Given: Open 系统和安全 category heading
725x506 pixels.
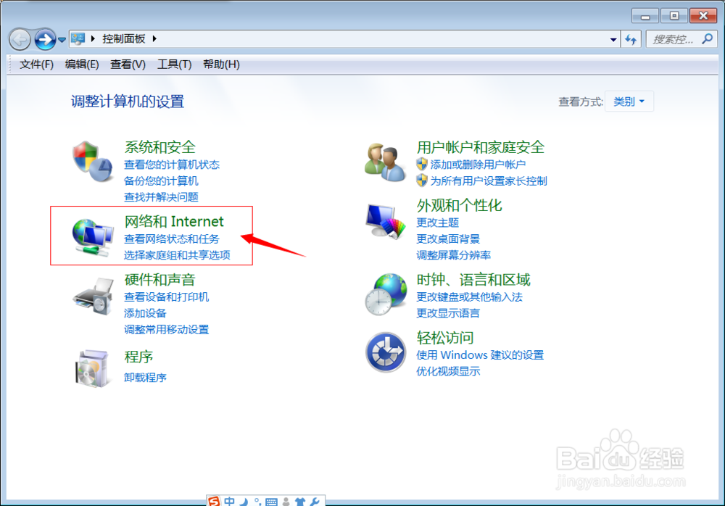Looking at the screenshot, I should click(160, 147).
